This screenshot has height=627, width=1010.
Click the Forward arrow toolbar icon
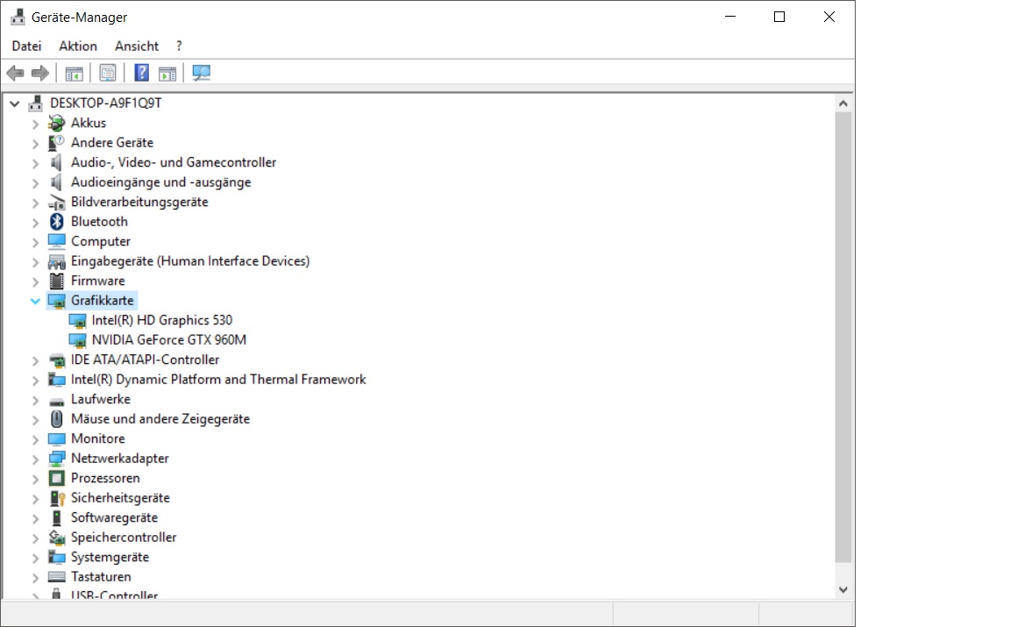(x=40, y=74)
